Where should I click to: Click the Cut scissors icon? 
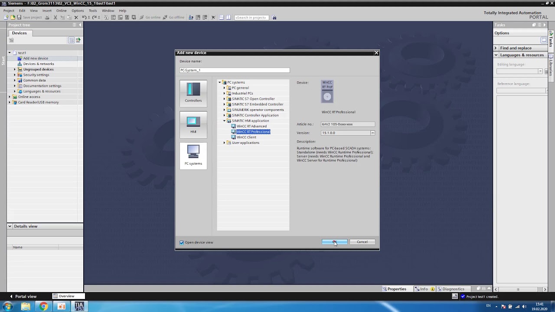coord(55,17)
